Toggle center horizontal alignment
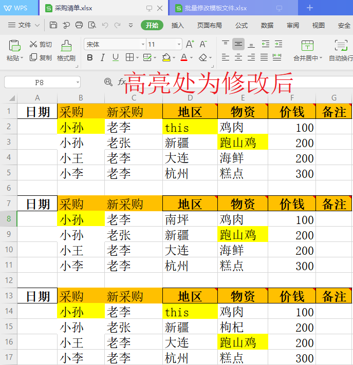This screenshot has width=353, height=365. tap(238, 57)
